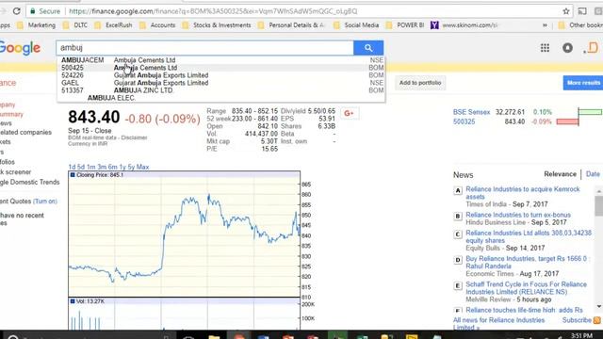The height and width of the screenshot is (339, 603).
Task: Open Reliance to acquire Kemrock article
Action: coord(523,193)
